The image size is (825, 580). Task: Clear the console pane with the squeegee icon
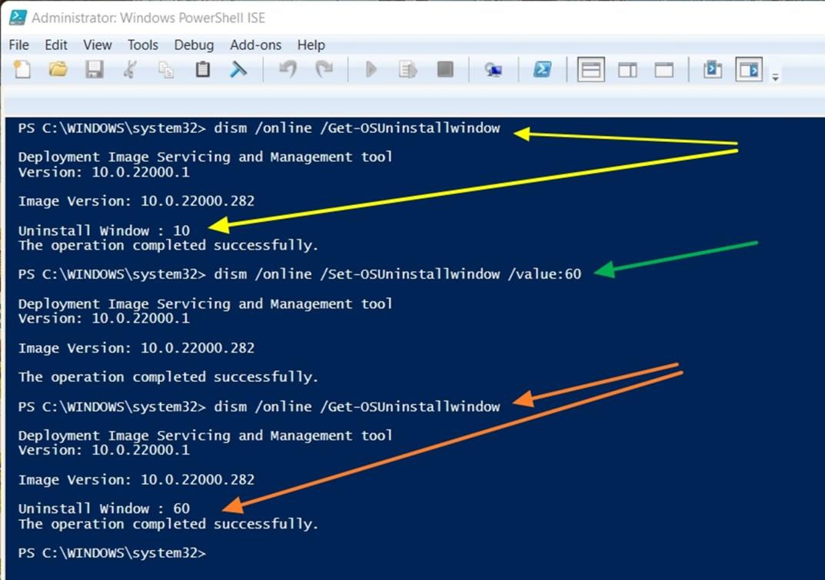(238, 70)
